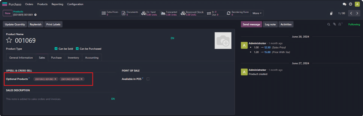Mark product 001069 as favorite with the star
The width and height of the screenshot is (363, 116).
[9, 40]
